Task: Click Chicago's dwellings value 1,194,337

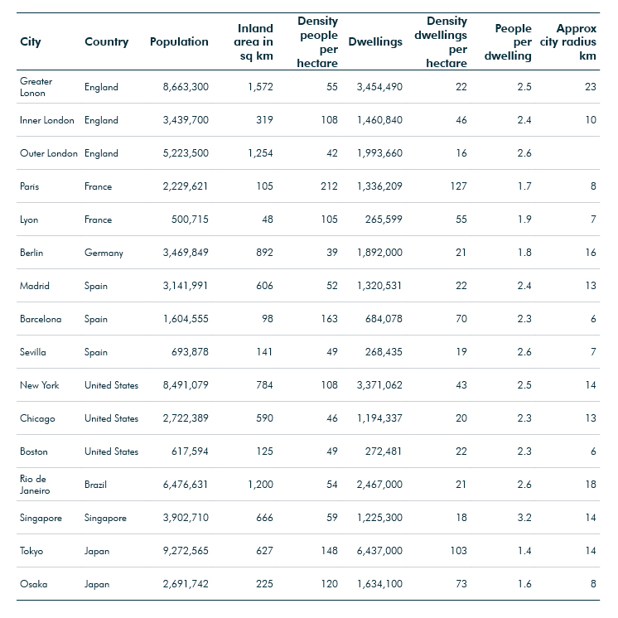Action: (x=379, y=418)
